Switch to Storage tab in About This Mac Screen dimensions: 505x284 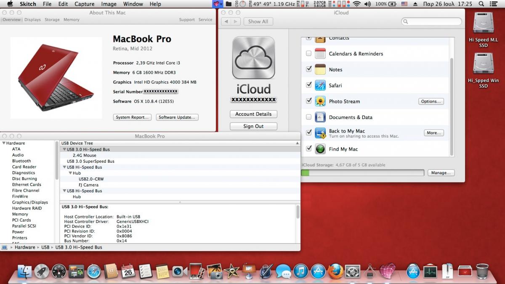pyautogui.click(x=52, y=19)
